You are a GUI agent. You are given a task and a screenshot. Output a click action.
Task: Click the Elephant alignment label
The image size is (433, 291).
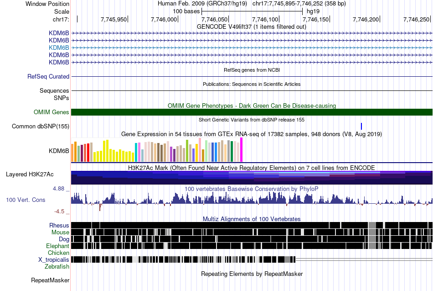(58, 246)
